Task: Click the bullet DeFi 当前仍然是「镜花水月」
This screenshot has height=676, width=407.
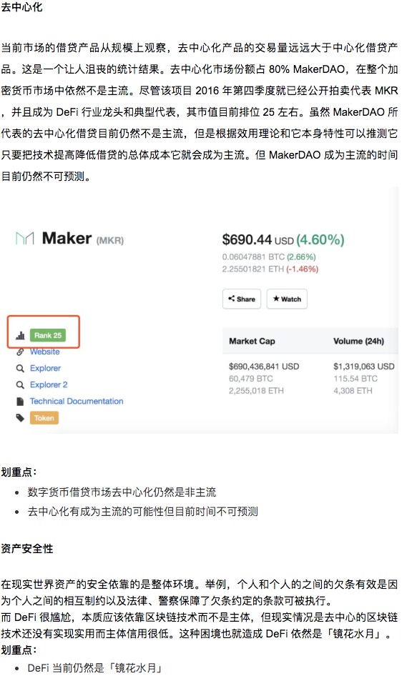Action: [x=95, y=668]
